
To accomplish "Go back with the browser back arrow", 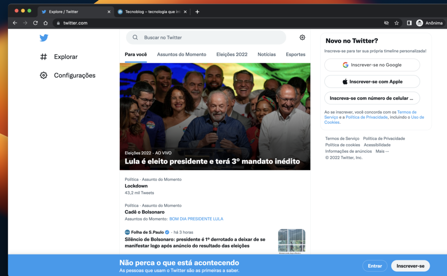I will [15, 23].
